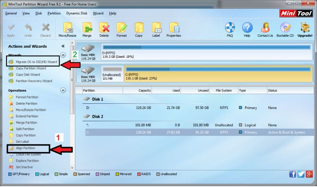Click the Apply checkmark icon
317x187 pixels.
(x=11, y=27)
